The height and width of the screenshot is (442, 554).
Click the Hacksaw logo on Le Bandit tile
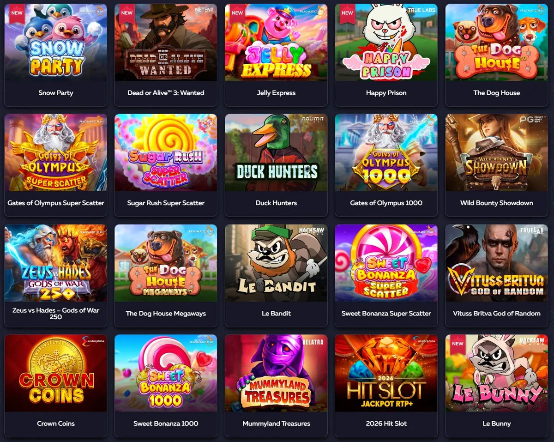click(x=311, y=231)
